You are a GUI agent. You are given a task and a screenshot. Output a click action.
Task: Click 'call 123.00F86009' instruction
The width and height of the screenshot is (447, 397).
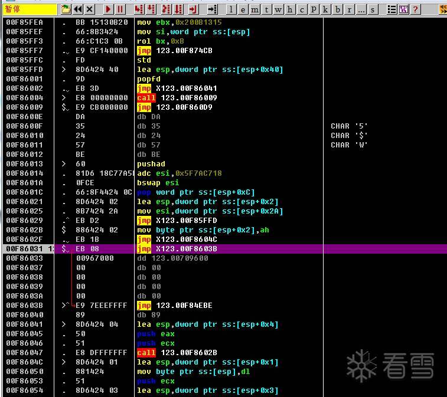click(177, 98)
